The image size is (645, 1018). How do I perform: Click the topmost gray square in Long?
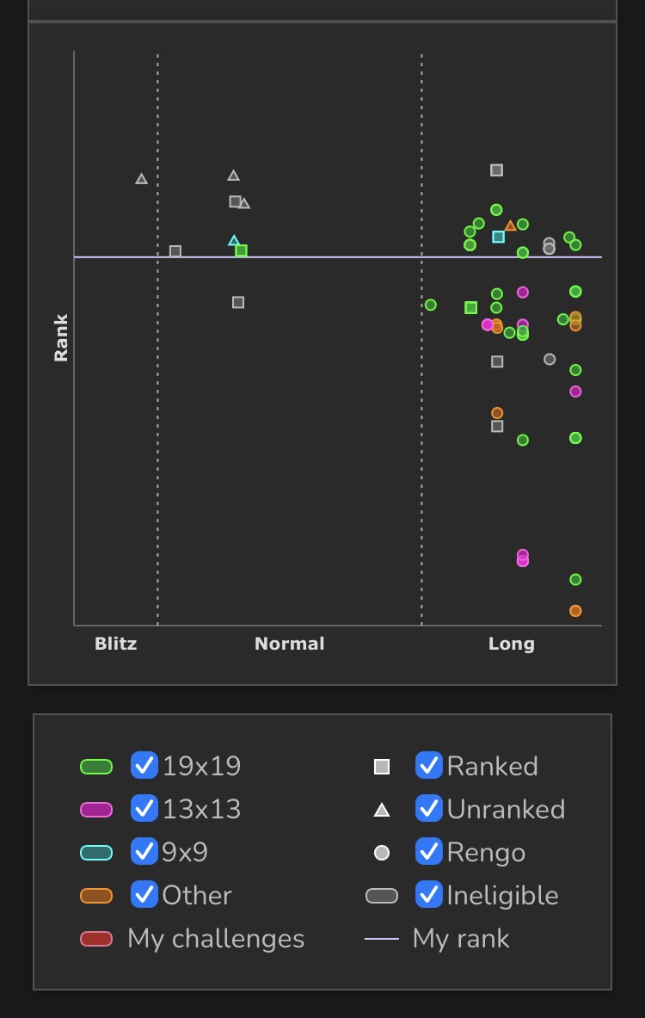(x=496, y=170)
